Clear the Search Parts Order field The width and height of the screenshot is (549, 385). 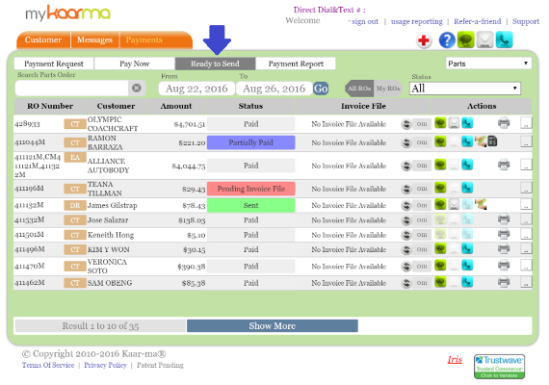[x=137, y=88]
